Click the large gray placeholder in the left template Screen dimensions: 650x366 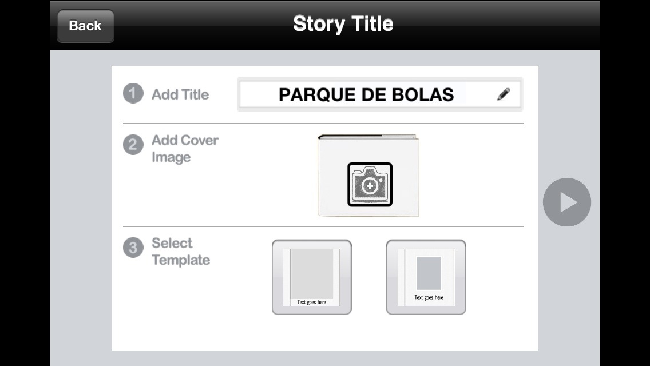pyautogui.click(x=311, y=272)
